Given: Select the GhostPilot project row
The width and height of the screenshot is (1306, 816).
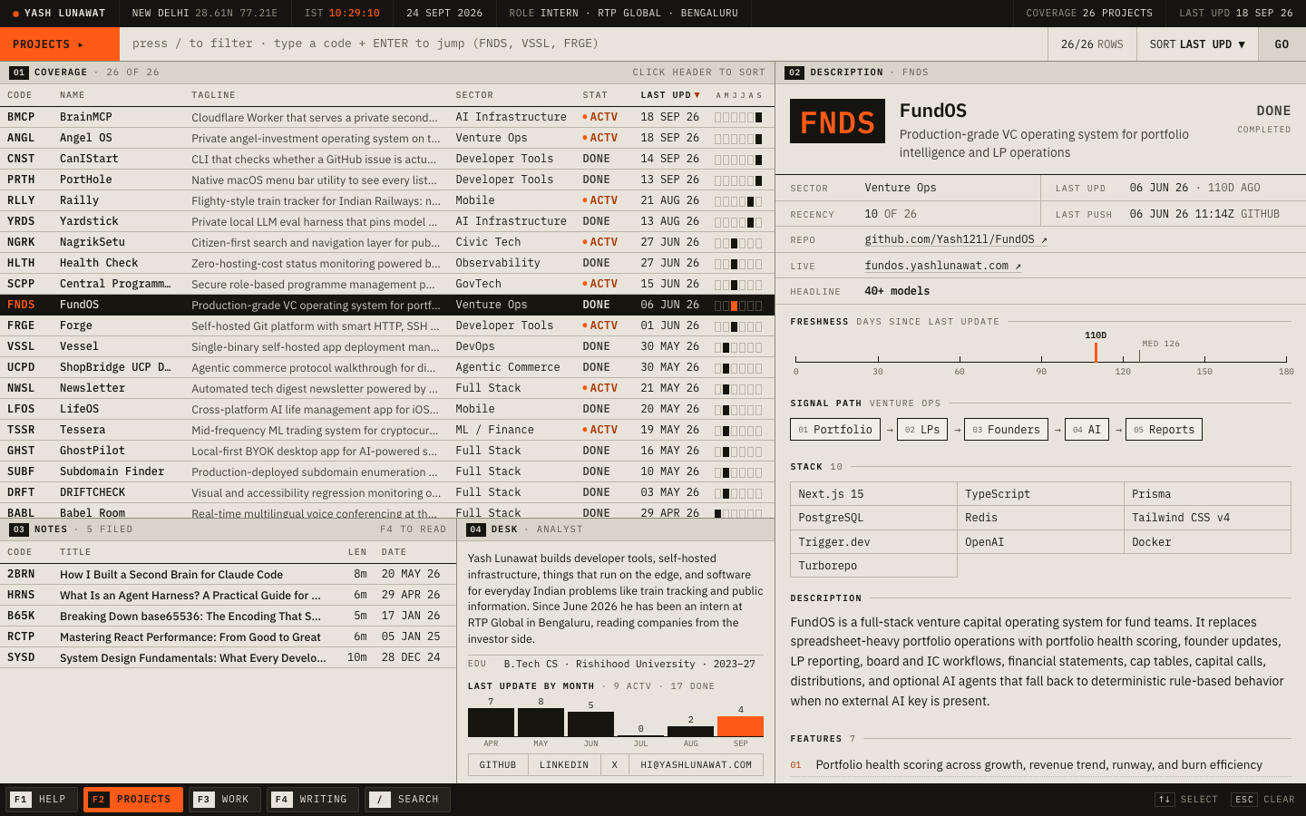Looking at the screenshot, I should 387,451.
